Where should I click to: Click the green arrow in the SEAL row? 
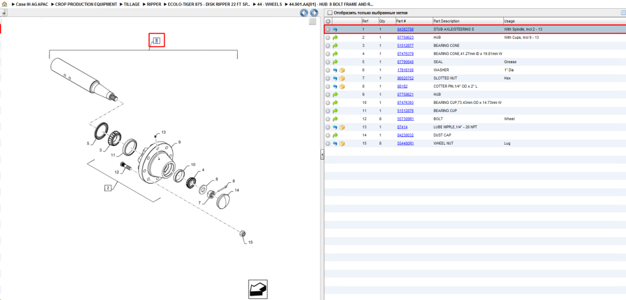335,62
